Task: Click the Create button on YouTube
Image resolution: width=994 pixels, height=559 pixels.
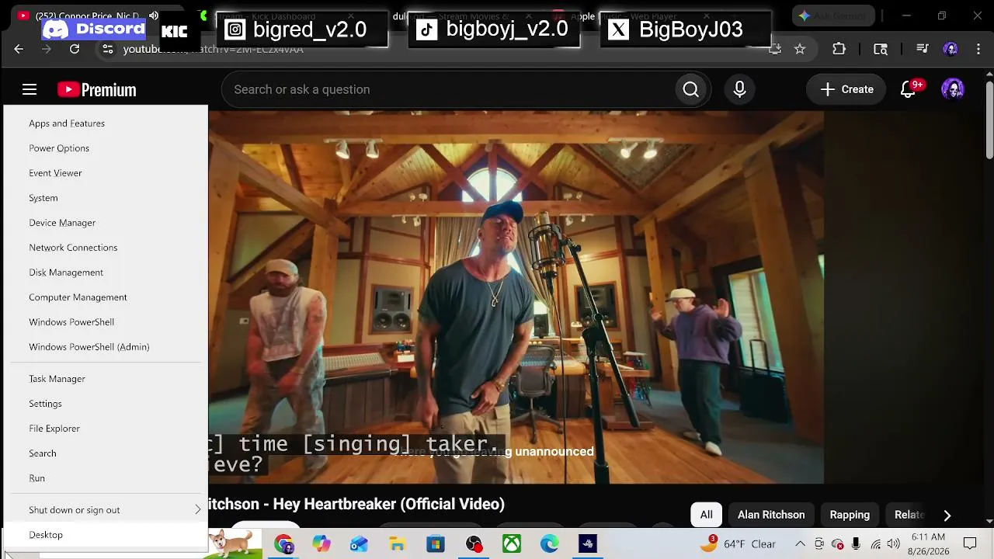Action: point(846,89)
